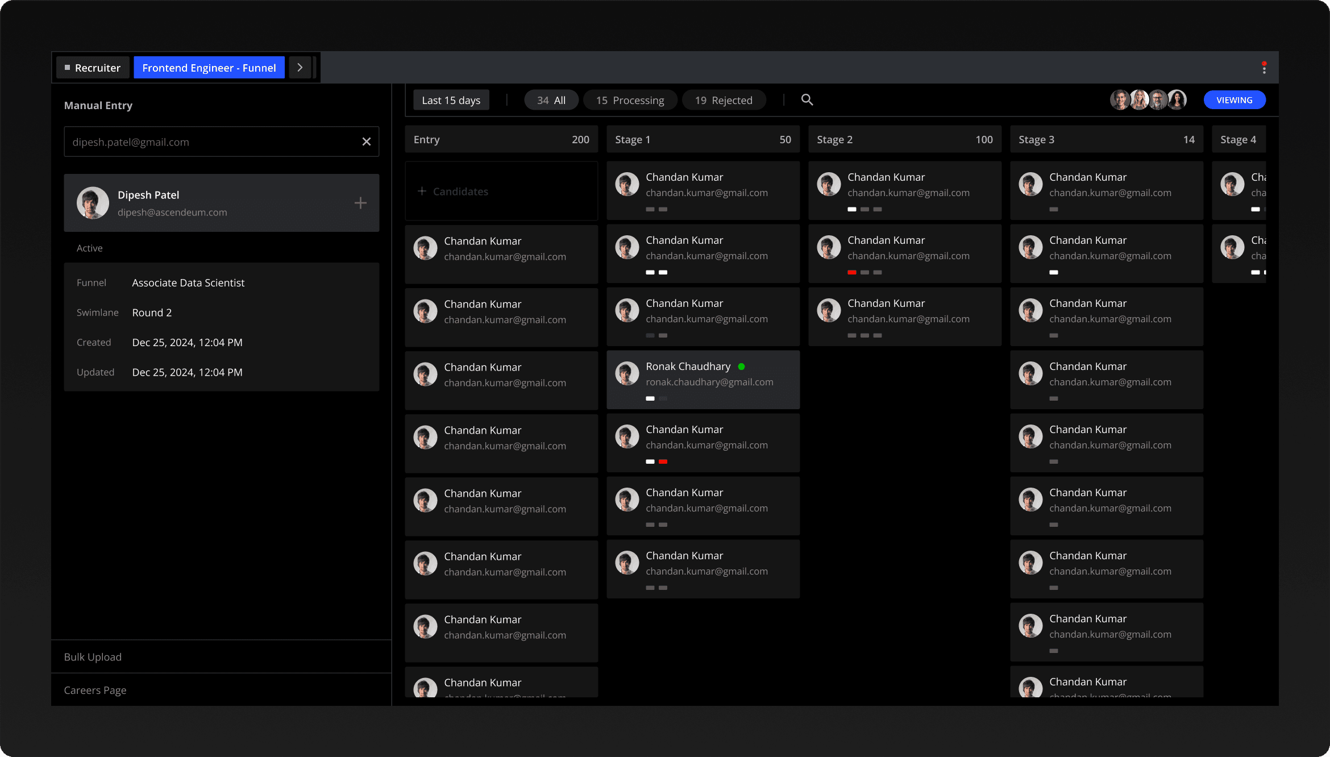Clear the email field with X icon
Screen dimensions: 1330x757
(367, 142)
